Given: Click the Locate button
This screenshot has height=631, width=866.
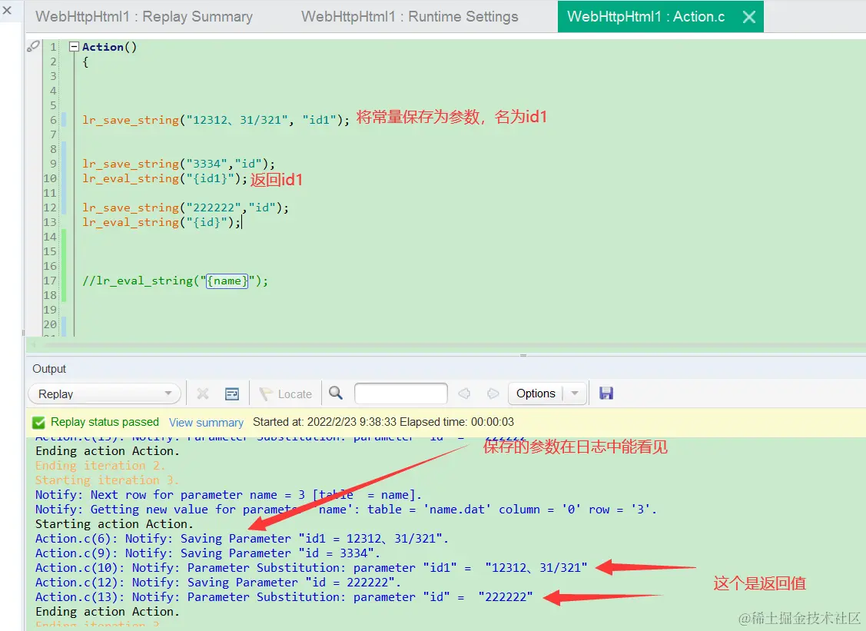Looking at the screenshot, I should (286, 394).
